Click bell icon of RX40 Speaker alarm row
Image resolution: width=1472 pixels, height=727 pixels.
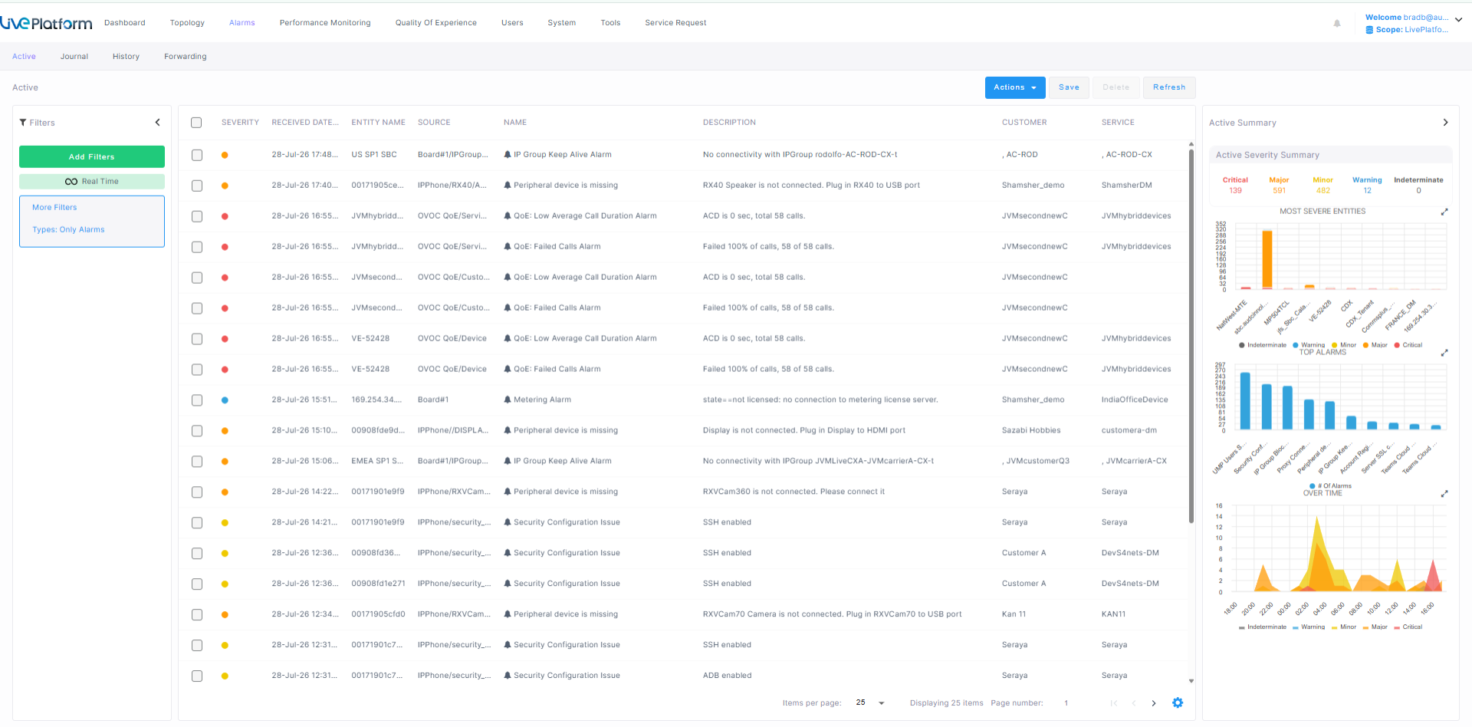[508, 186]
